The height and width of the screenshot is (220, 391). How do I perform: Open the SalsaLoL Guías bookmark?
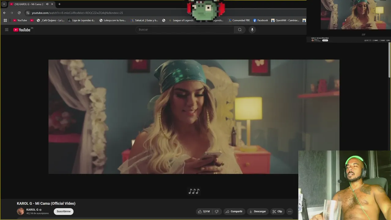[144, 20]
